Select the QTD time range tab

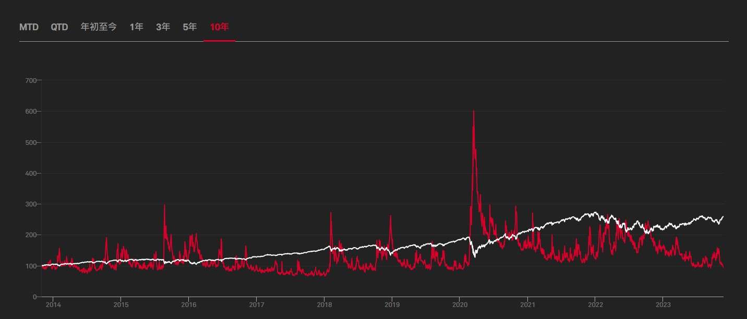coord(59,27)
